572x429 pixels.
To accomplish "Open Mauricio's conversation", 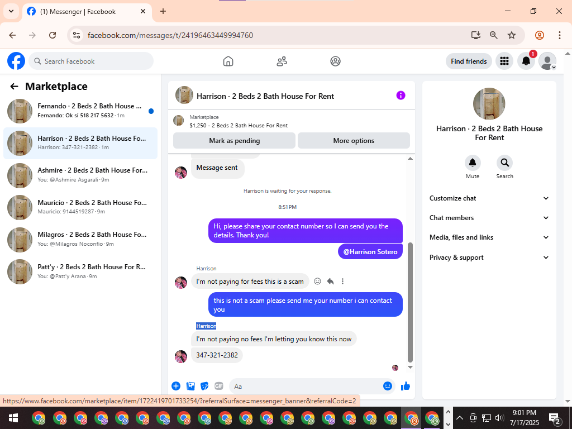I will tap(80, 207).
